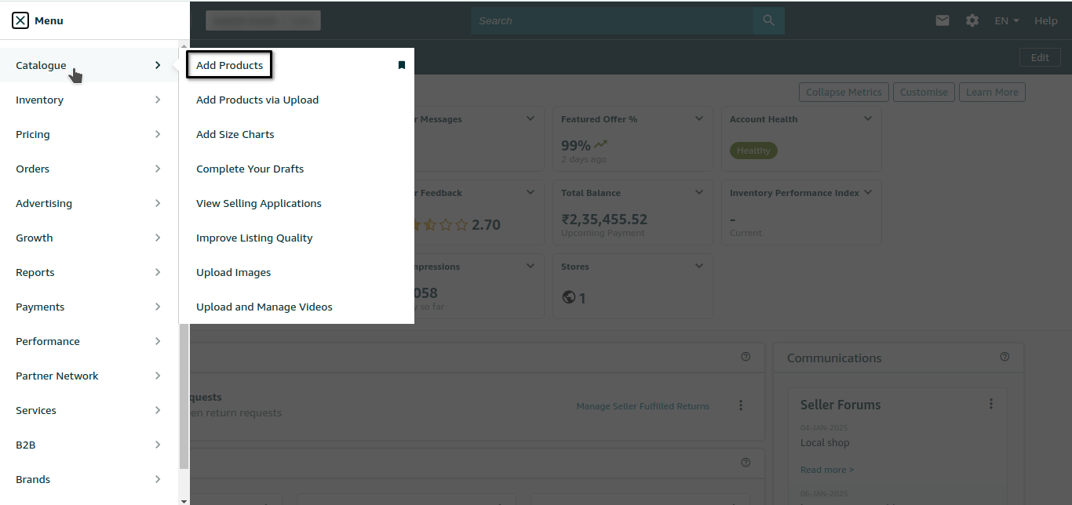Open Seller Forums three-dot options
Screen dimensions: 1072x505
click(991, 404)
